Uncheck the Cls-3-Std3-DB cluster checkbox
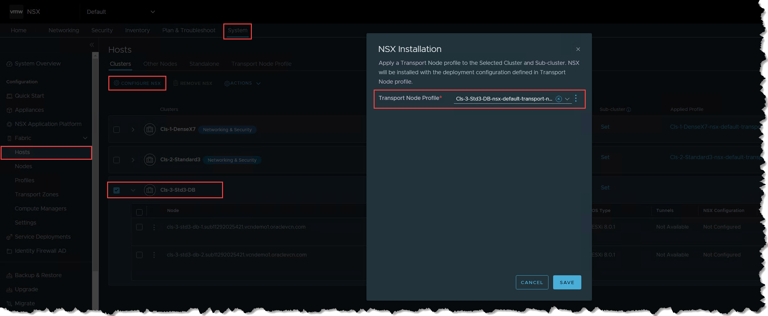Screen dimensions: 768x316 coord(117,190)
